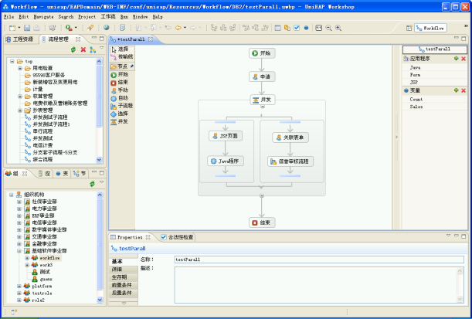Viewport: 472px width, 319px height.
Task: Expand the 用电检查 folder
Action: [19, 68]
